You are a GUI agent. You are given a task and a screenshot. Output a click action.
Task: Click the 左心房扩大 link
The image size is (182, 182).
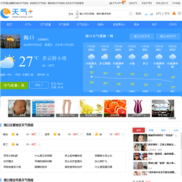pos(101,161)
